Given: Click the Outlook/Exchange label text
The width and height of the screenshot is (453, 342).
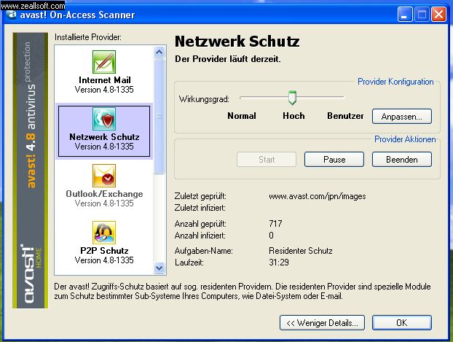Looking at the screenshot, I should coord(104,193).
